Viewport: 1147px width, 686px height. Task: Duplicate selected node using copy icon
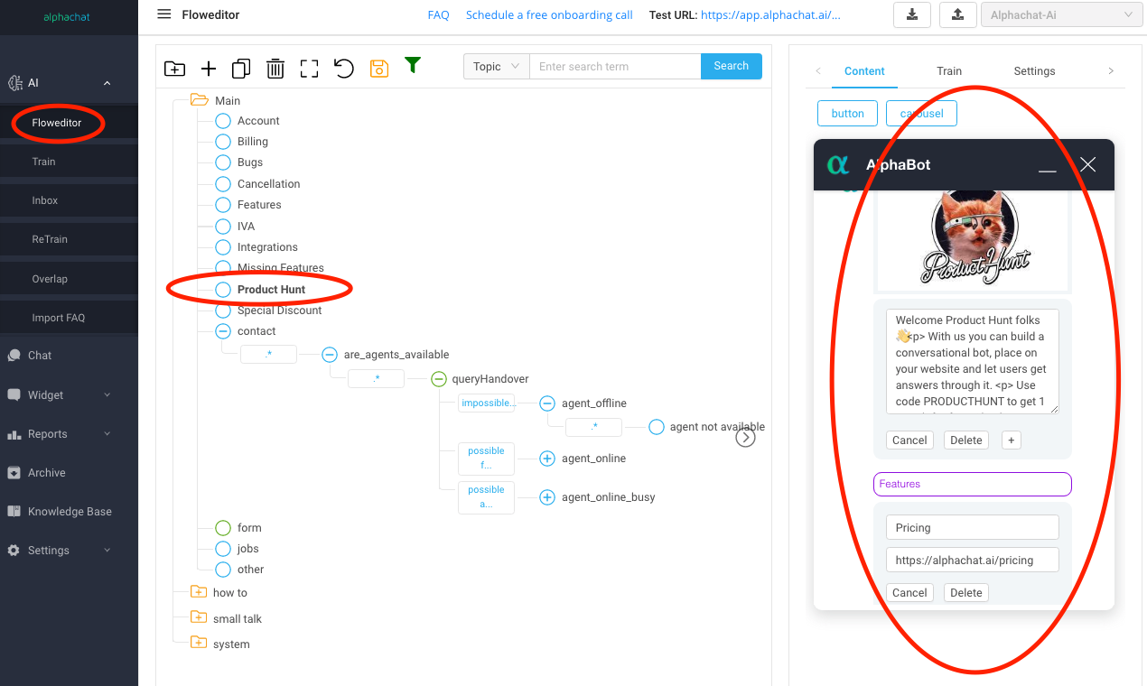(x=241, y=69)
